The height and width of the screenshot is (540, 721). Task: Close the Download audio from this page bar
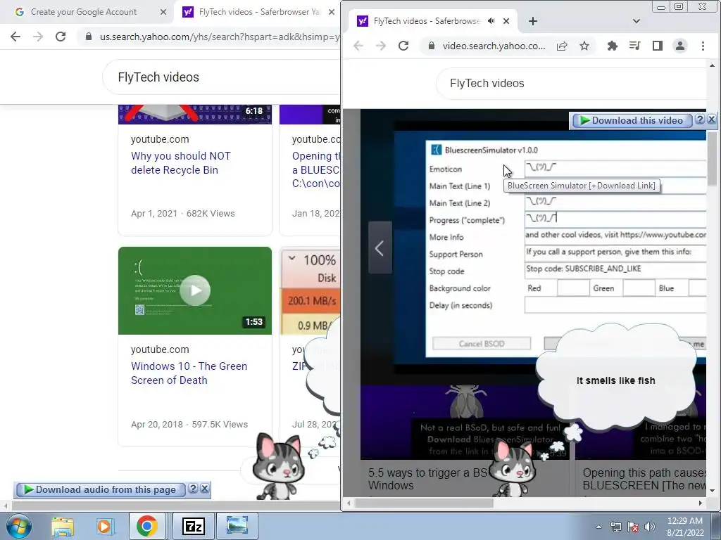point(205,489)
